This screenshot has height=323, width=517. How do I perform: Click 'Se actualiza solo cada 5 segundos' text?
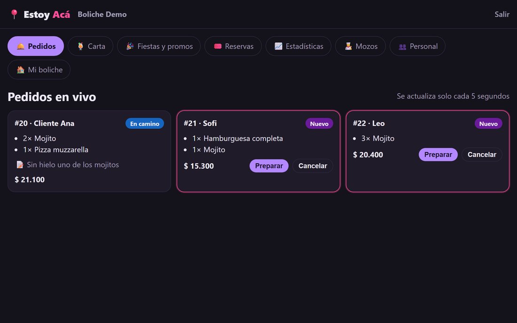[x=453, y=96]
